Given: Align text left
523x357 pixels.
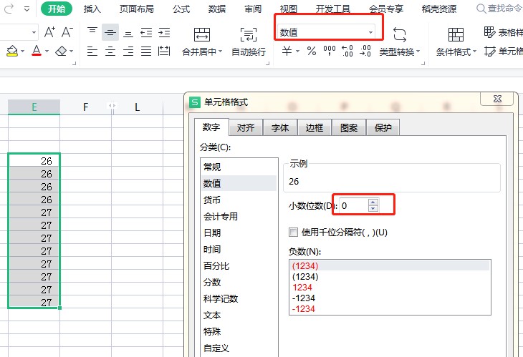Looking at the screenshot, I should (x=92, y=51).
